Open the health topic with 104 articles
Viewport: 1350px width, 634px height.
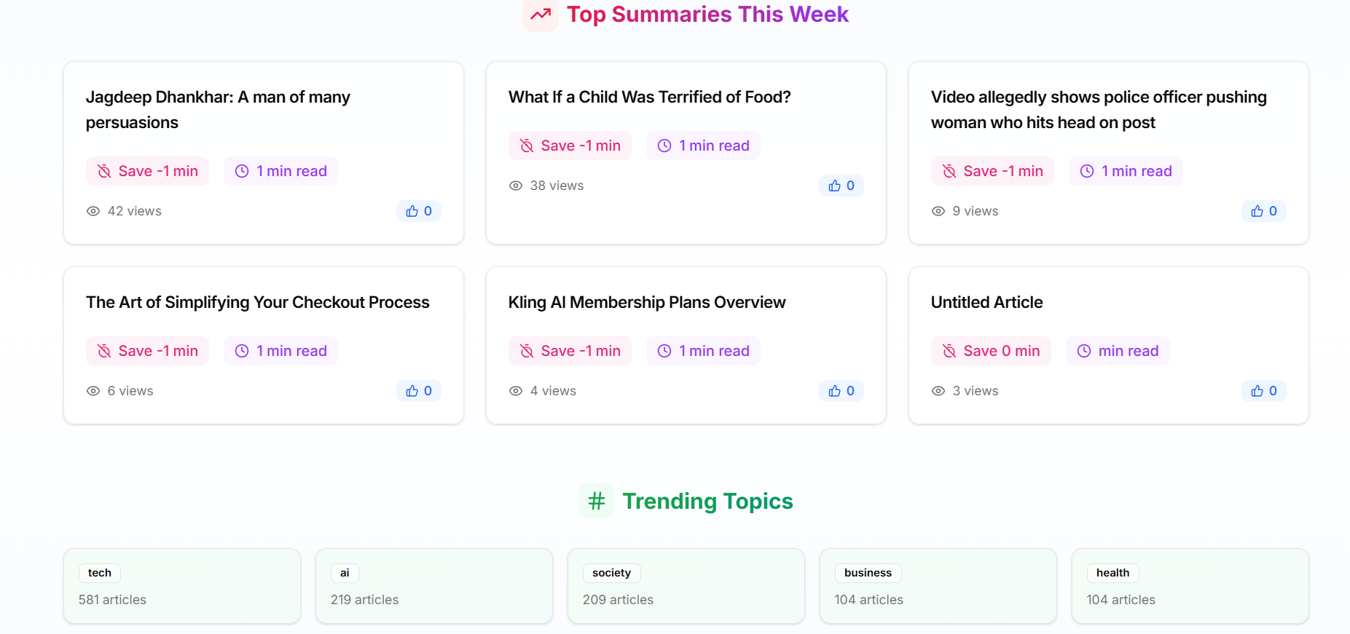pyautogui.click(x=1112, y=573)
